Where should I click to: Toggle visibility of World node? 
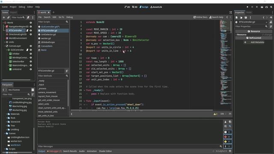click(x=31, y=23)
